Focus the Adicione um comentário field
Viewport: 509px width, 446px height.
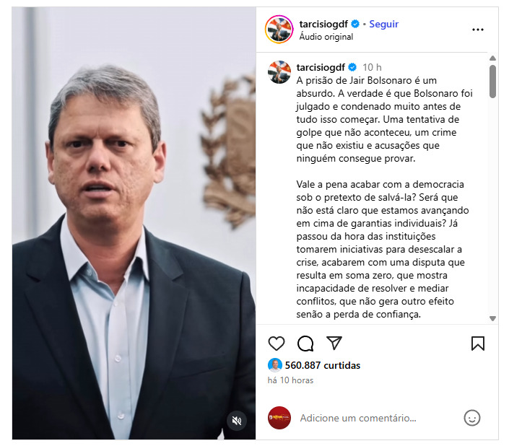click(357, 418)
